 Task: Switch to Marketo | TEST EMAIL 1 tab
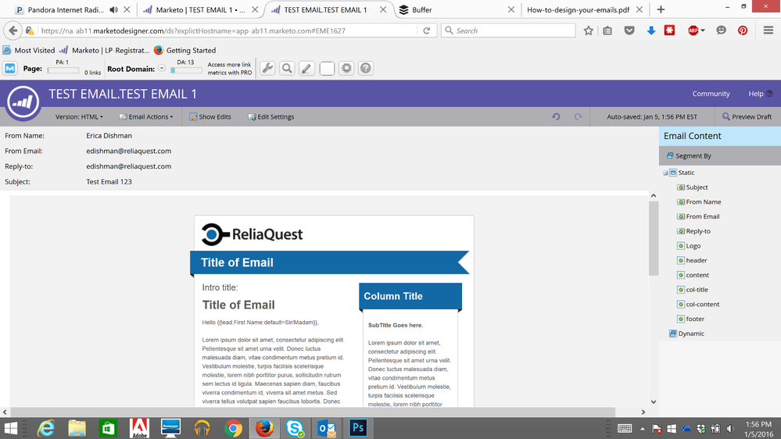(199, 9)
